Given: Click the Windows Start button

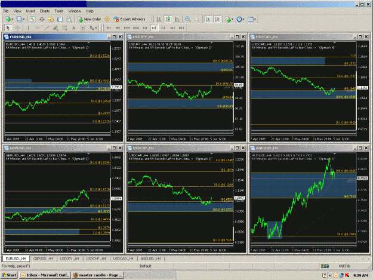Looking at the screenshot, I should coord(9,275).
